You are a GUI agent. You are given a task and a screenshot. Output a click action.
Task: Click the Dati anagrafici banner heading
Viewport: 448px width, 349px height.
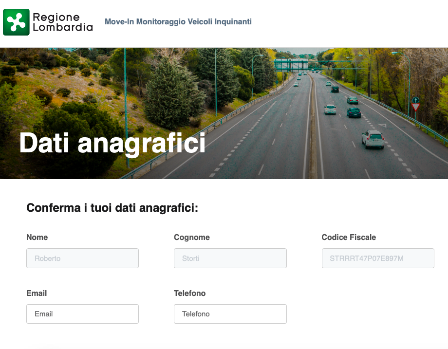112,144
